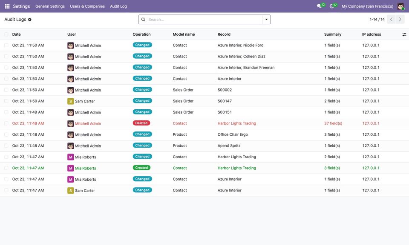Click Sam Carter avatar in S00147 row
The image size is (409, 245).
[x=70, y=101]
